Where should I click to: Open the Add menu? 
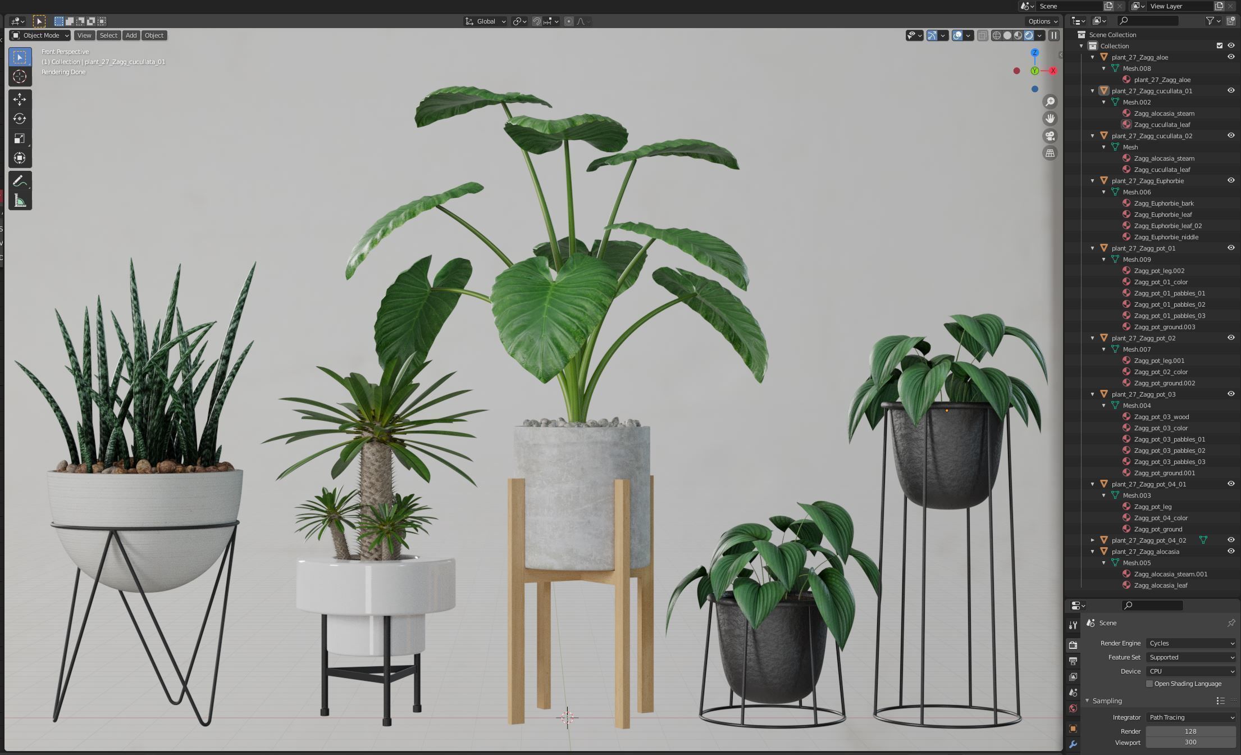pos(131,35)
